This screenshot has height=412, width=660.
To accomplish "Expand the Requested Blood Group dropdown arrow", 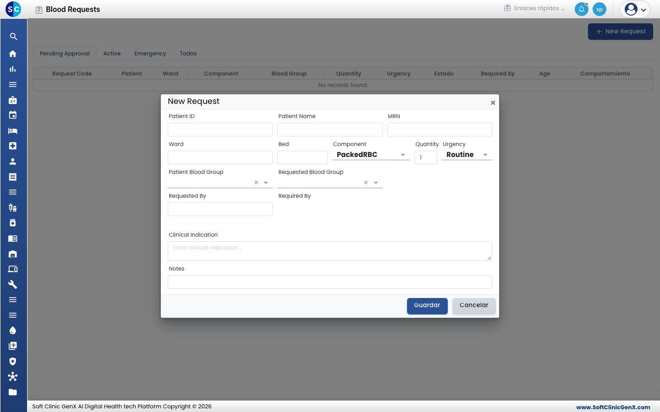I will tap(376, 183).
